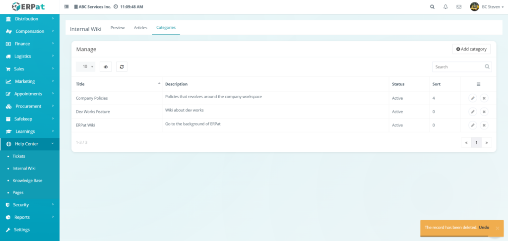
Task: Switch to the Articles tab
Action: (140, 28)
